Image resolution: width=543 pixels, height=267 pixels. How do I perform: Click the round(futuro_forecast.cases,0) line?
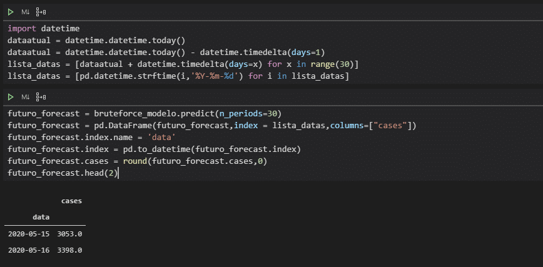click(x=138, y=161)
